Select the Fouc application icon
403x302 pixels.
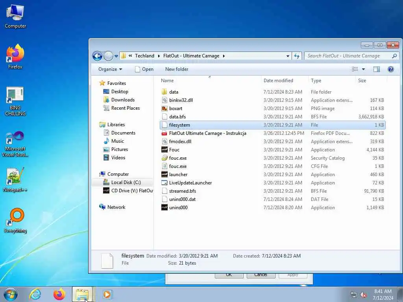pos(165,150)
